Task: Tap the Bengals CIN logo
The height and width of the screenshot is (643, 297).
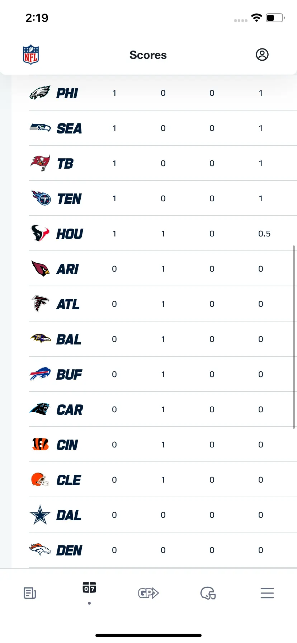Action: 41,444
